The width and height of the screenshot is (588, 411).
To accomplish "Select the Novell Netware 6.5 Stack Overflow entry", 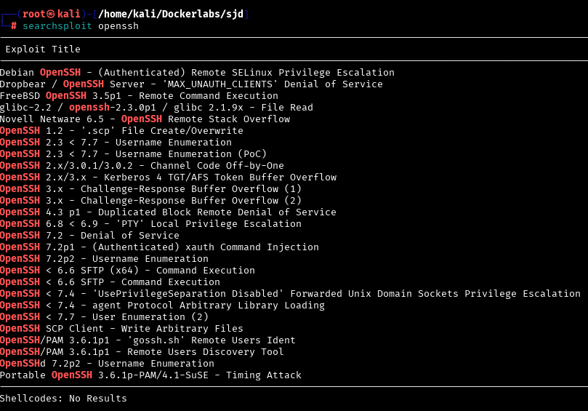I will 145,119.
